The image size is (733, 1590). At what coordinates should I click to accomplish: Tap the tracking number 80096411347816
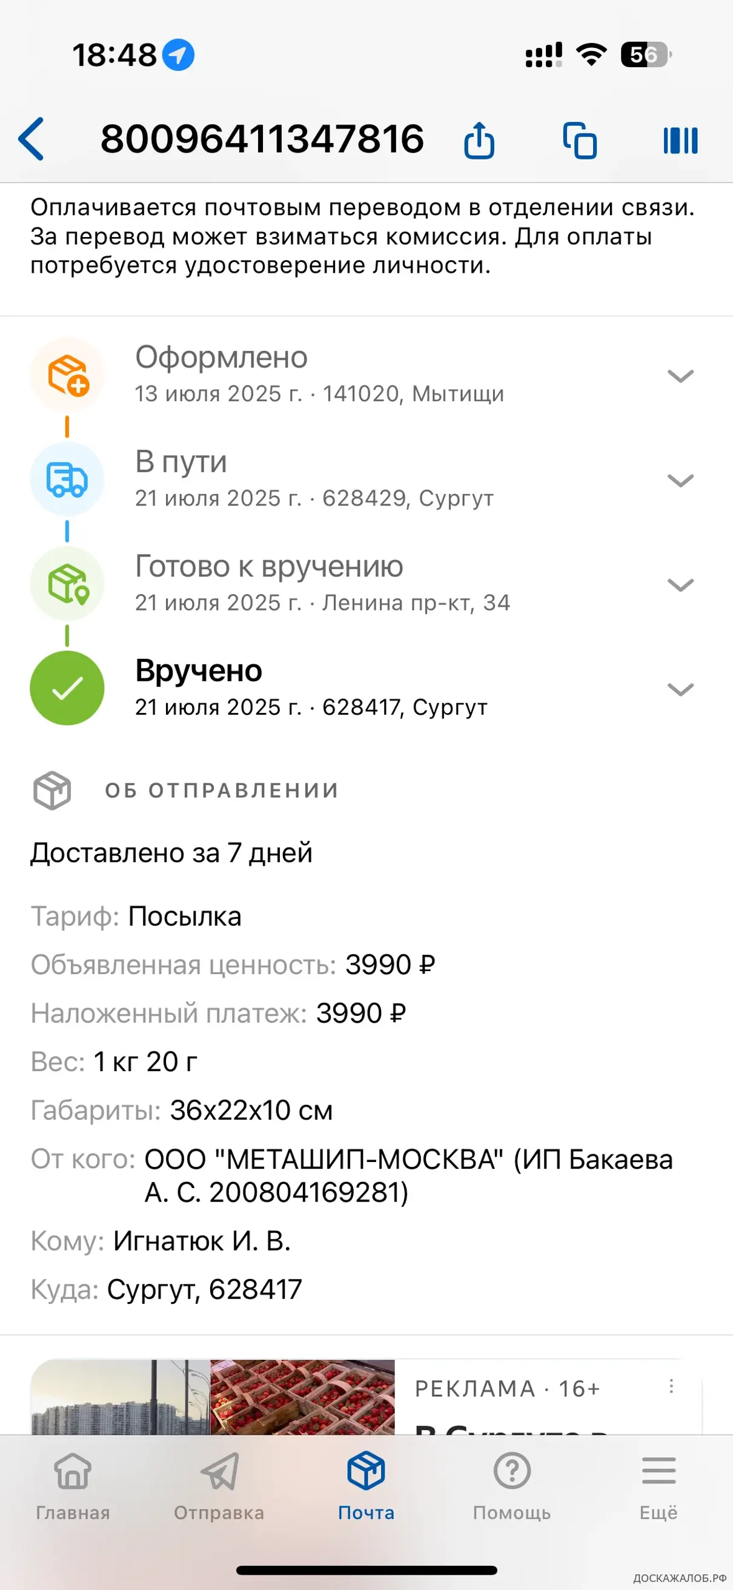262,138
